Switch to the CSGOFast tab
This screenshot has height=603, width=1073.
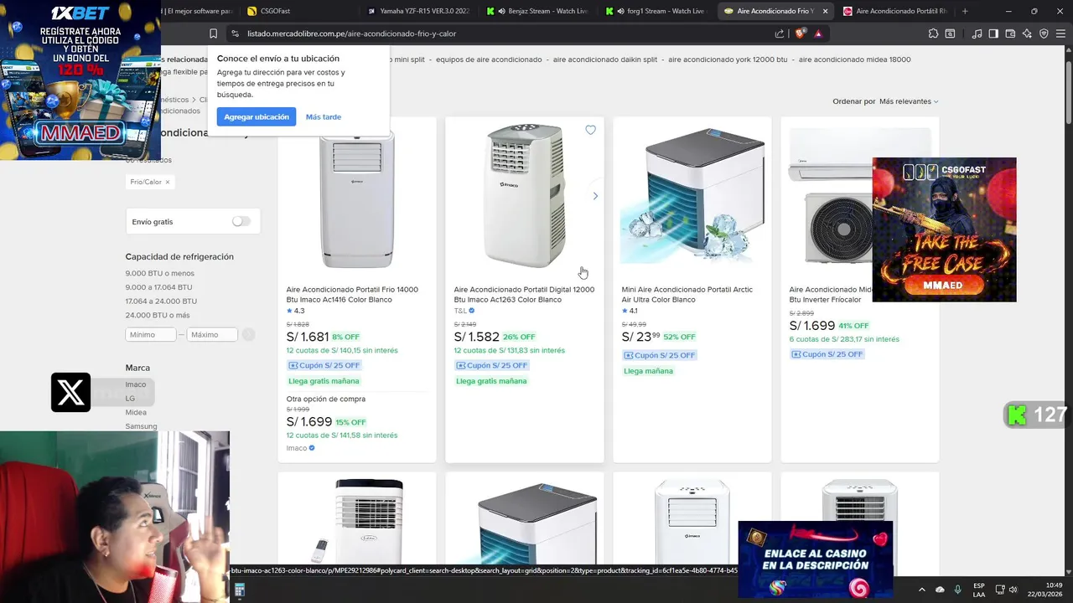coord(299,11)
